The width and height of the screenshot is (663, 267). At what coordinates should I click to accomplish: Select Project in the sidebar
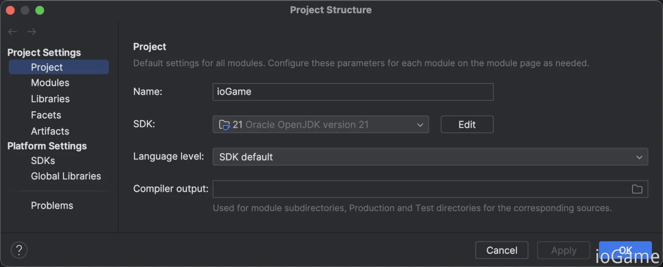(59, 67)
